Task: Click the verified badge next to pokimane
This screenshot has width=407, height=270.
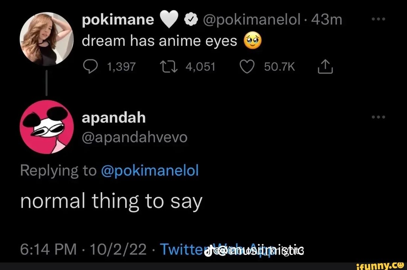Action: 190,18
